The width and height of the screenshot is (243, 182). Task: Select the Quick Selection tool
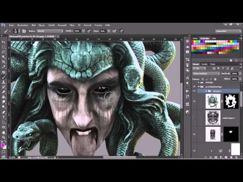(x=4, y=57)
